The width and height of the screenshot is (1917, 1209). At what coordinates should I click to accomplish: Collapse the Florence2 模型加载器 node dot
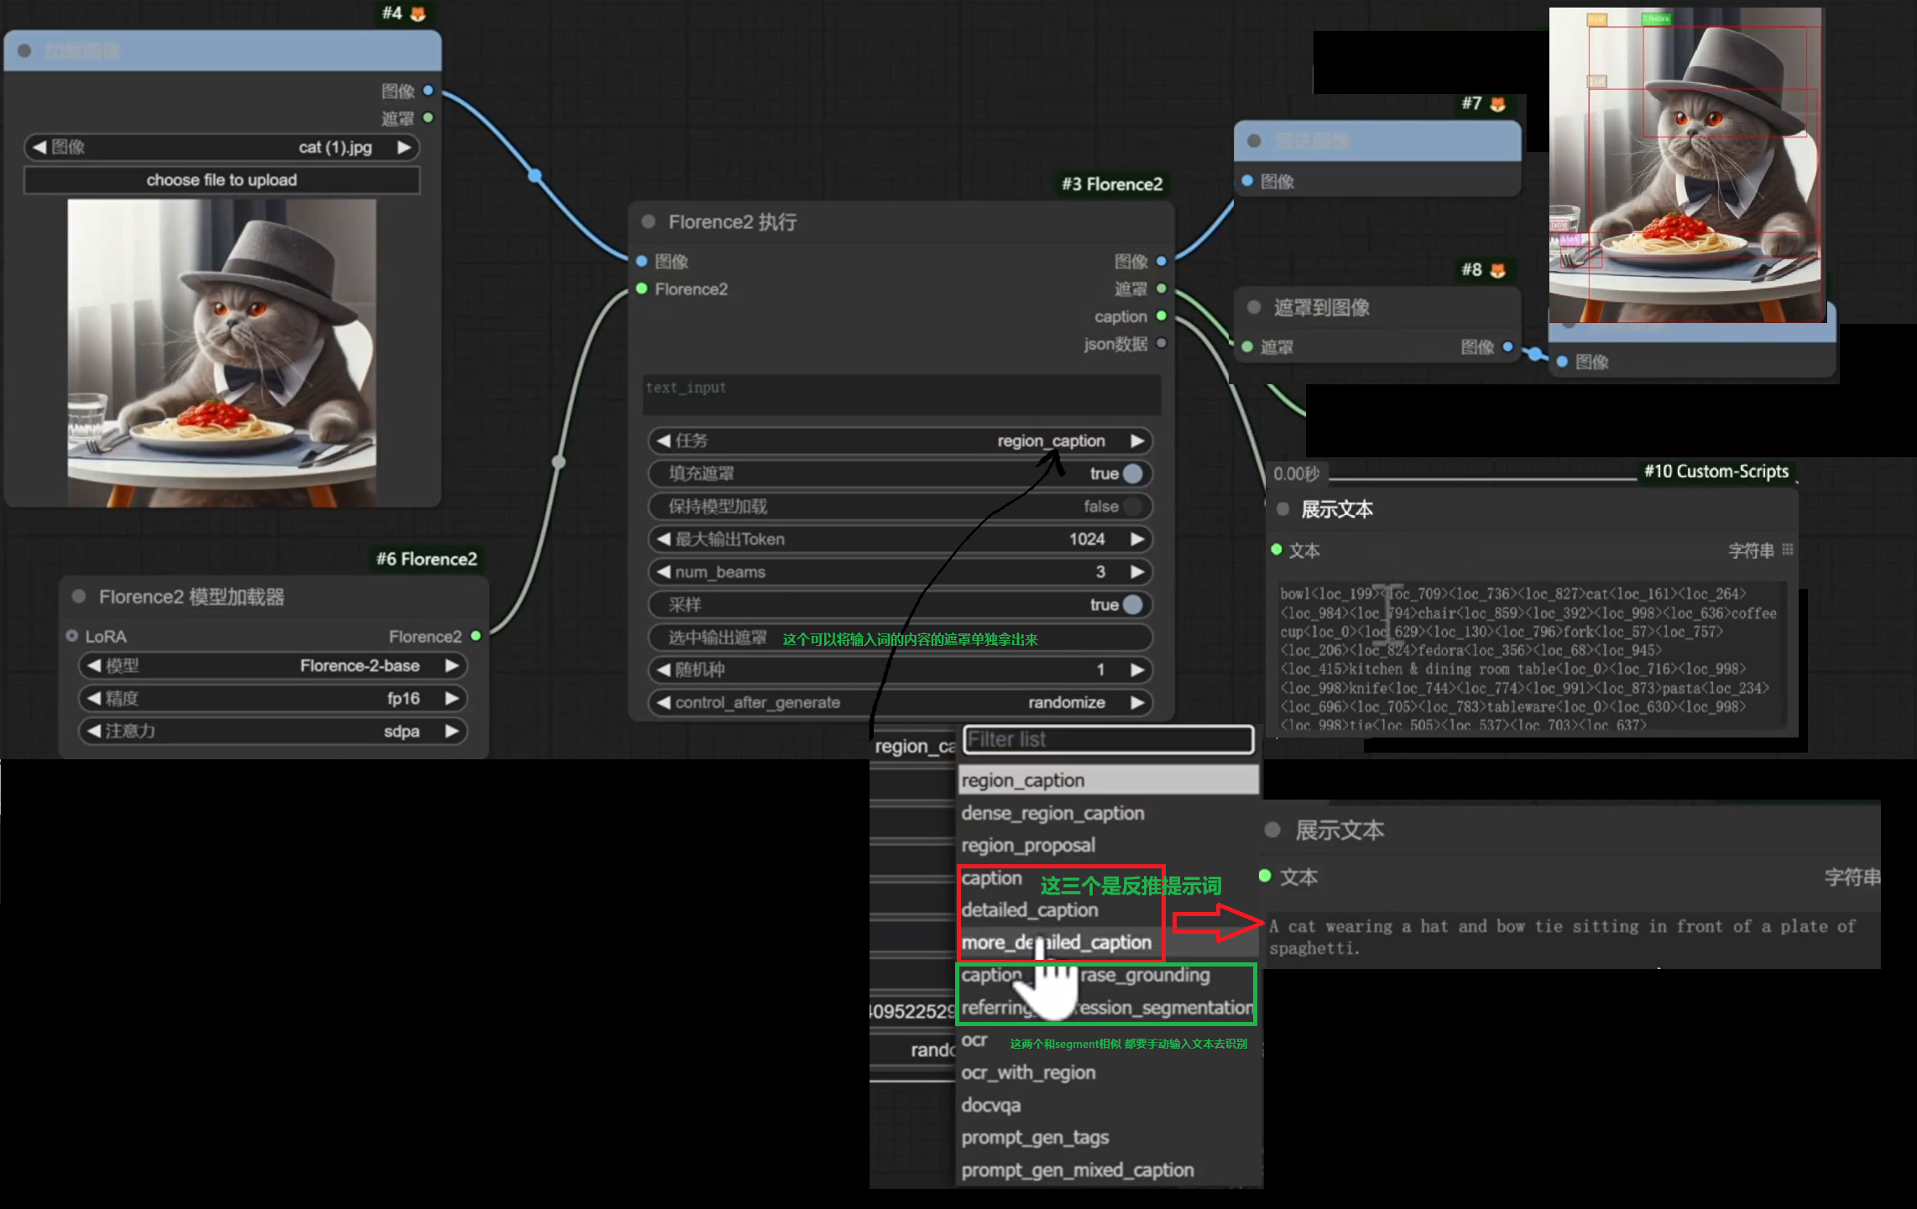click(79, 597)
